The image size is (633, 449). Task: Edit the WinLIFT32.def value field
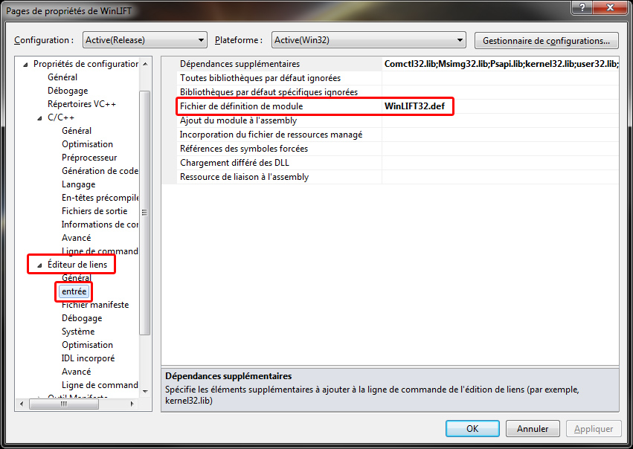(500, 106)
